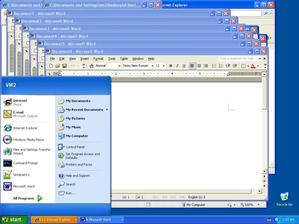Click the first line indent marker on ruler
The width and height of the screenshot is (299, 224).
(x=60, y=72)
